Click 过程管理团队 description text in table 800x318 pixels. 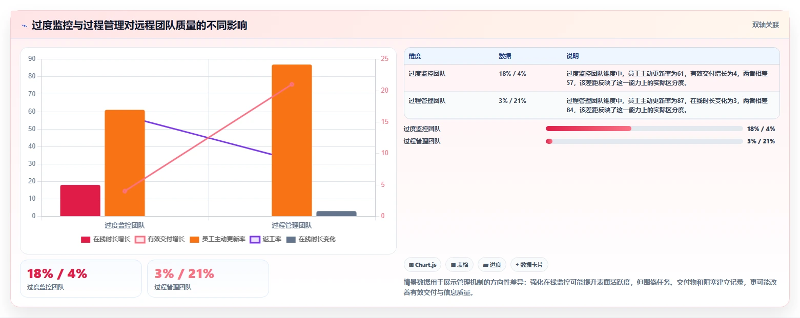[x=667, y=105]
